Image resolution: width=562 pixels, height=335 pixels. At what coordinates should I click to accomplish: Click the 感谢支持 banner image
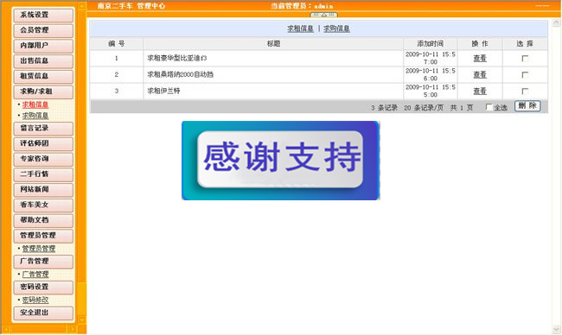(x=281, y=161)
